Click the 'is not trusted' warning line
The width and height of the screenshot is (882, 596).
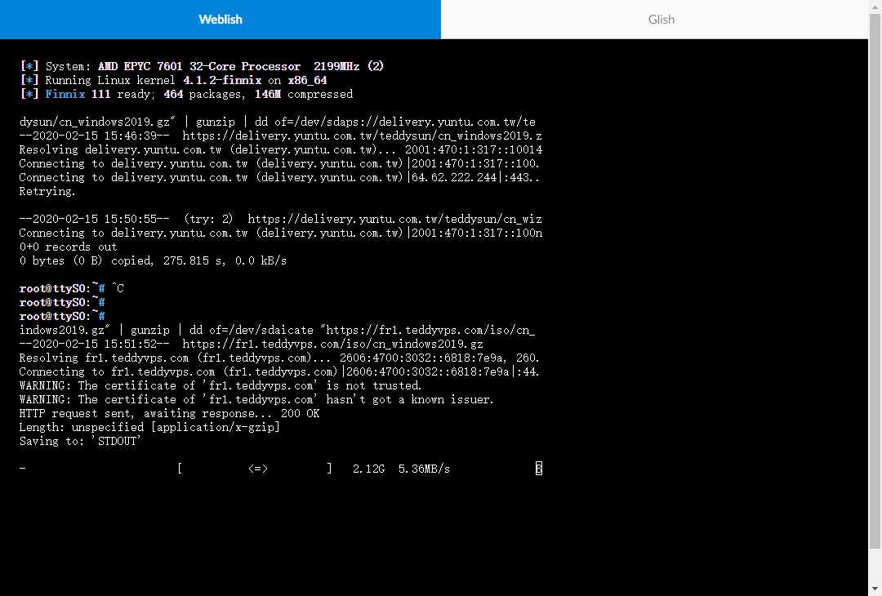(220, 385)
